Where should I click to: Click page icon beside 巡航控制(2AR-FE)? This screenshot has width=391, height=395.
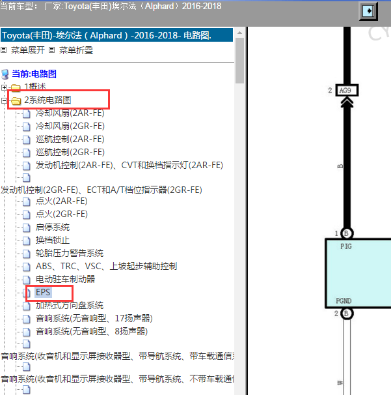coord(27,139)
